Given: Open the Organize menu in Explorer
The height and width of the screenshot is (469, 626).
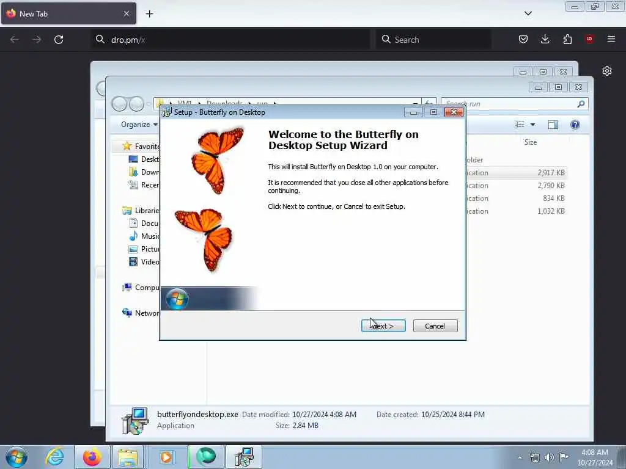Looking at the screenshot, I should coord(139,125).
